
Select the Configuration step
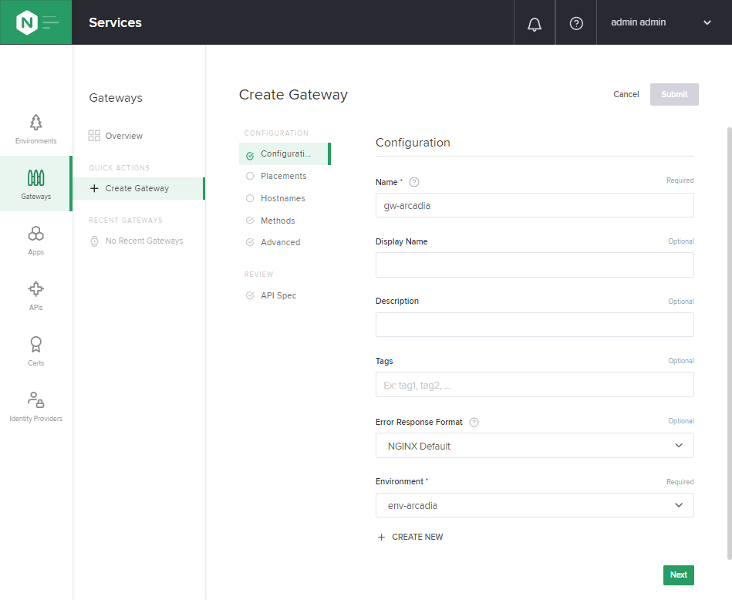[285, 153]
